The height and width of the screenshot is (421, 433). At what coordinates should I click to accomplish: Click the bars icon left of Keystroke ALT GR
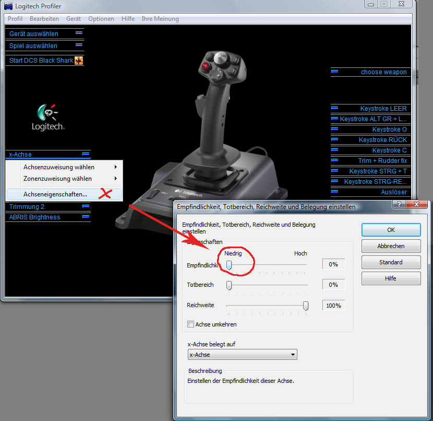coord(335,119)
